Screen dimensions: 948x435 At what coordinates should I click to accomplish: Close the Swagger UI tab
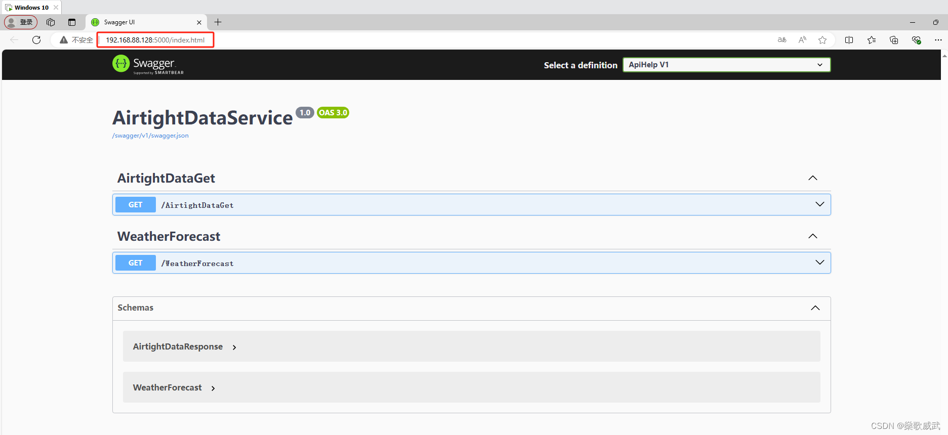click(199, 22)
